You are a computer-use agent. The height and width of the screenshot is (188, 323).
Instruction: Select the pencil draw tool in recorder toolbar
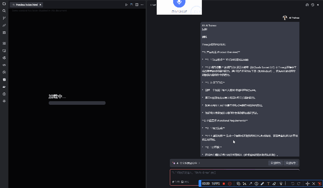click(x=262, y=184)
